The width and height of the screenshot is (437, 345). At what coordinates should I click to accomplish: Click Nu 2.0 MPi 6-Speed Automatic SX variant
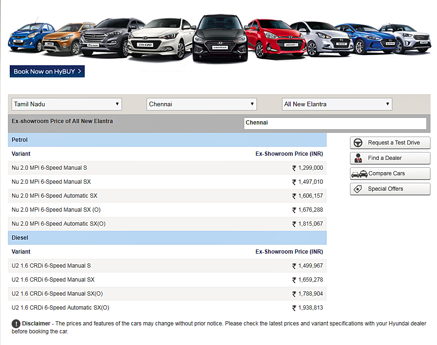[x=54, y=196]
